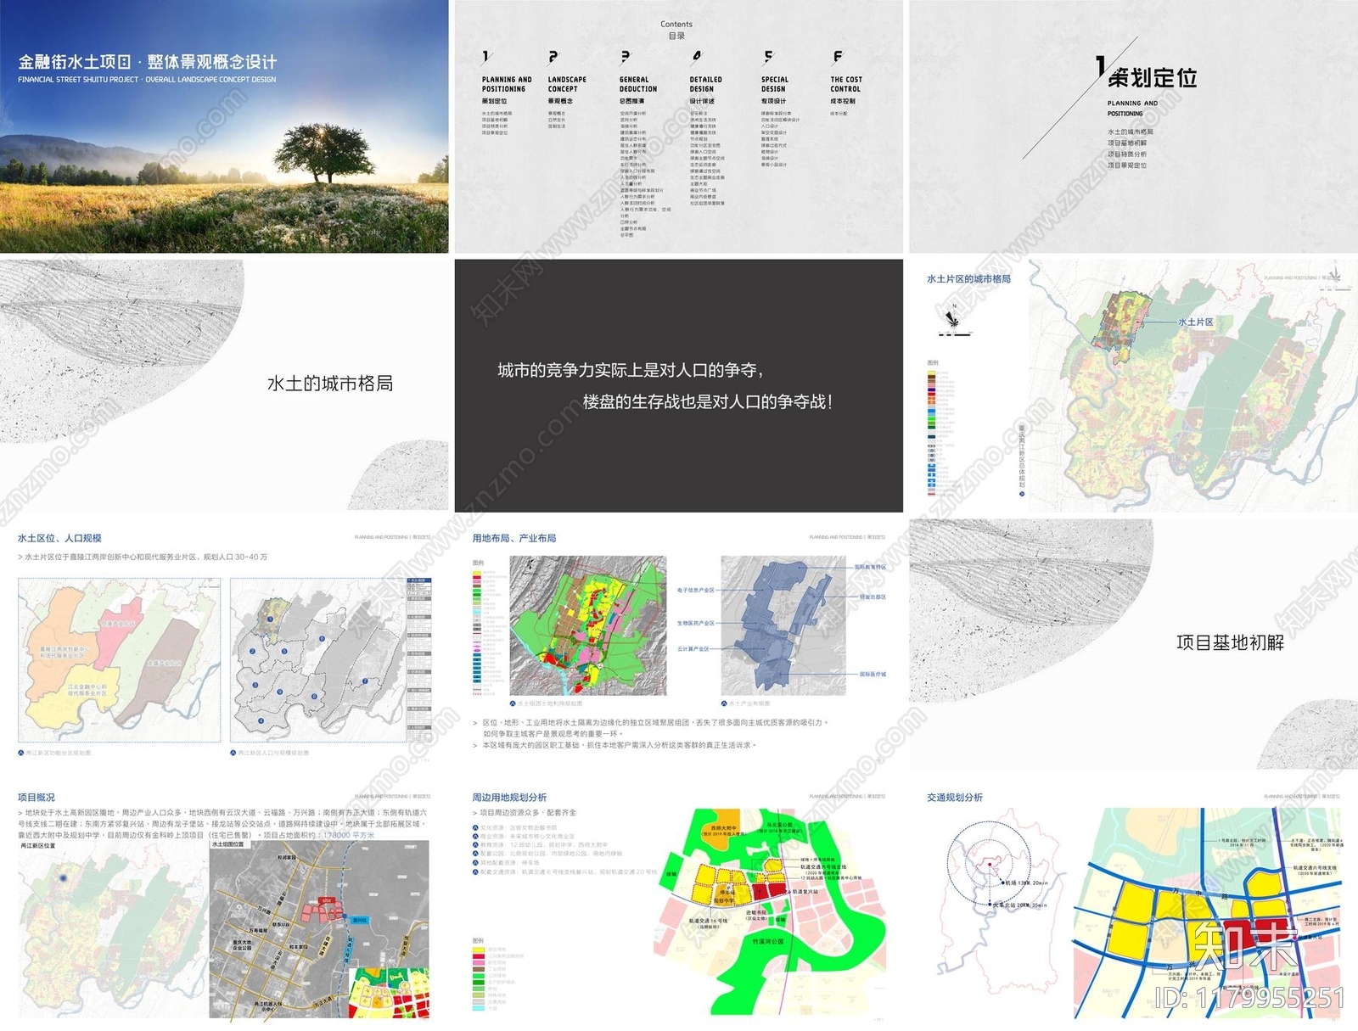Image resolution: width=1358 pixels, height=1031 pixels.
Task: Open the Contents 目录 slide
Action: point(678,126)
